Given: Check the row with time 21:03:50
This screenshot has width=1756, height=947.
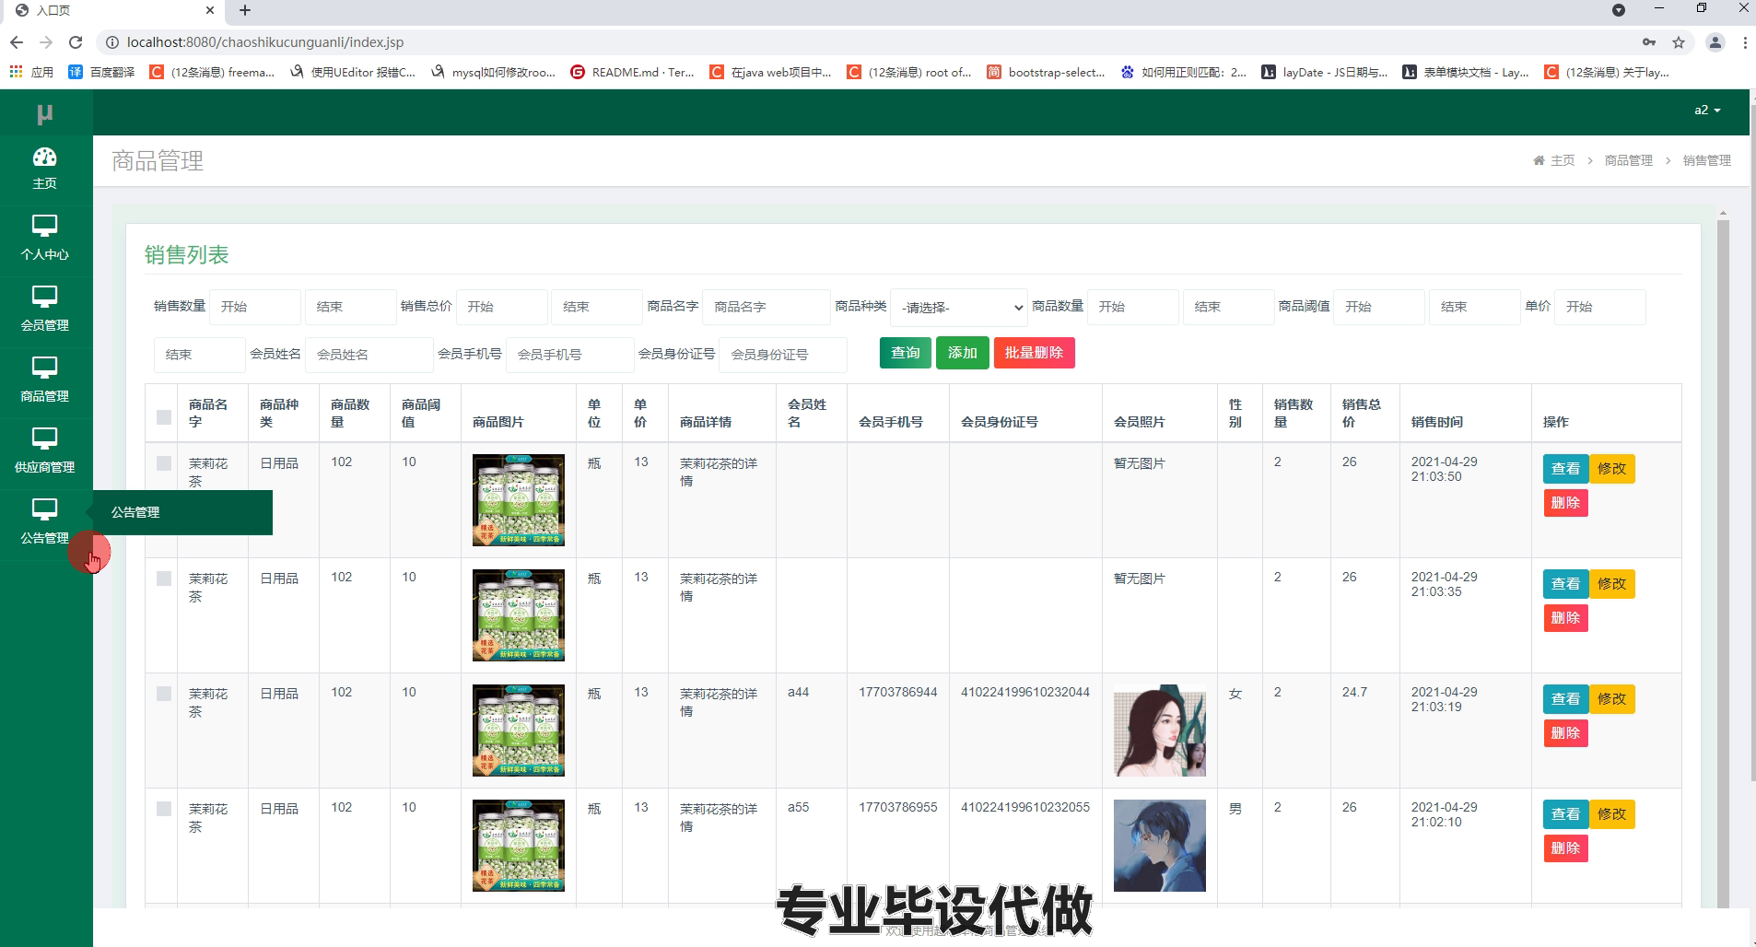Looking at the screenshot, I should click(x=164, y=463).
